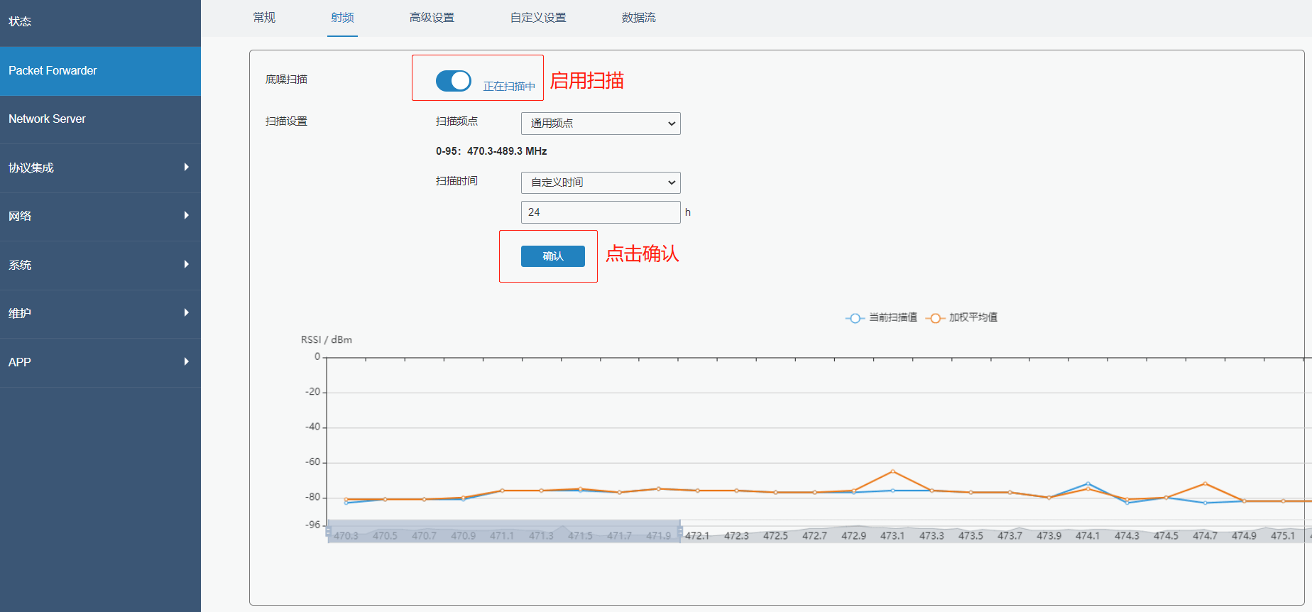
Task: Click the orange peak point near 473.1
Action: click(892, 471)
